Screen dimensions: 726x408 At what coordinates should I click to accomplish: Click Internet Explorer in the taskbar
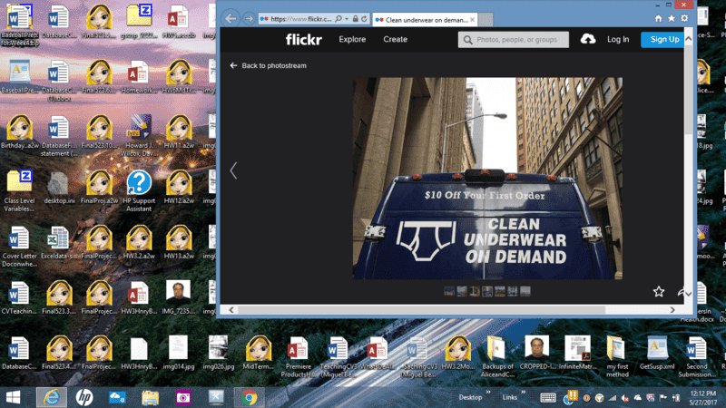(52, 397)
